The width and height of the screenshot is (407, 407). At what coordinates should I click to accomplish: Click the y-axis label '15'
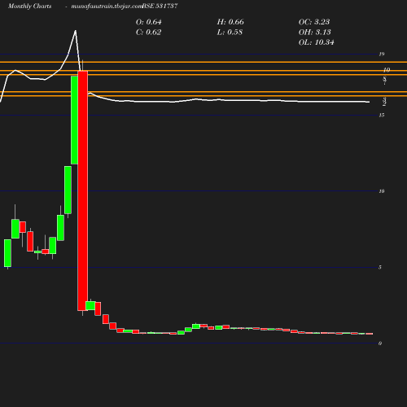(x=382, y=115)
